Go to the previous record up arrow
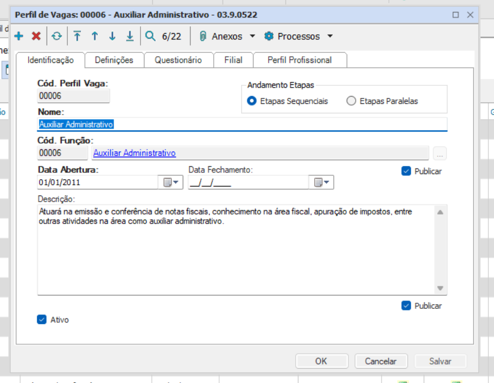Screen dimensions: 494x383 [95, 36]
